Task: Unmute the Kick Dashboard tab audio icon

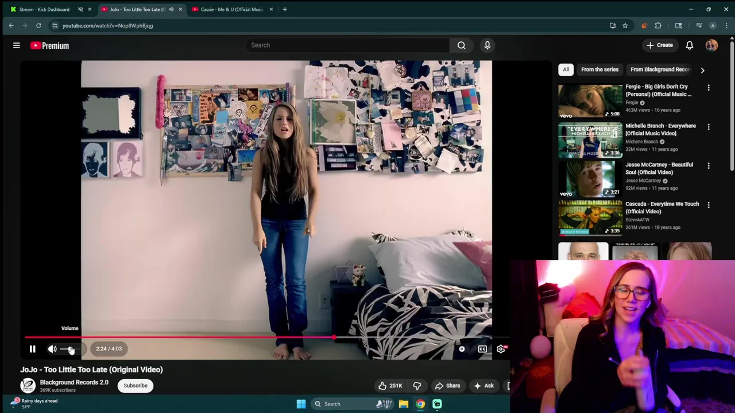Action: (80, 9)
